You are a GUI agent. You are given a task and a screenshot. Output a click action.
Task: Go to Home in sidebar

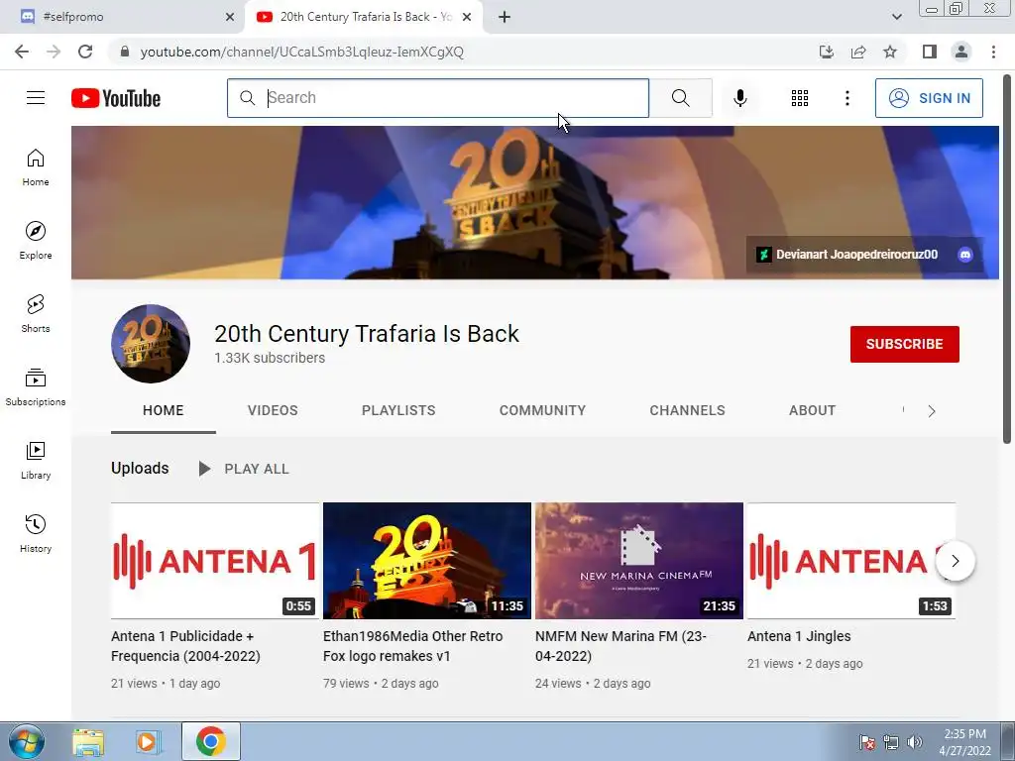pyautogui.click(x=36, y=166)
